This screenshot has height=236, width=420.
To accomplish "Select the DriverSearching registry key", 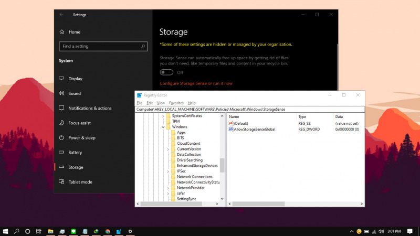I will tap(190, 160).
